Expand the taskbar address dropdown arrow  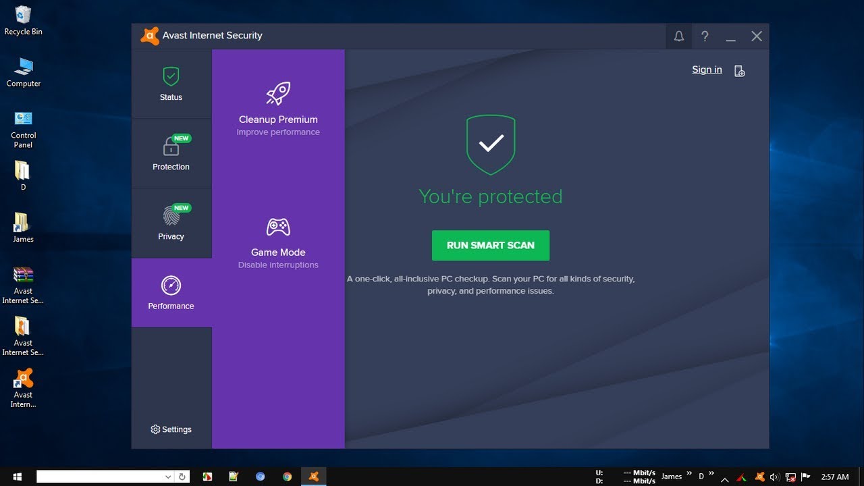tap(168, 477)
